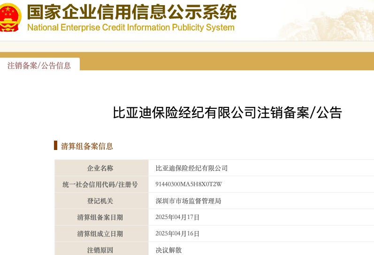Click the date 2025年04月17日
The image size is (374, 255).
click(177, 217)
